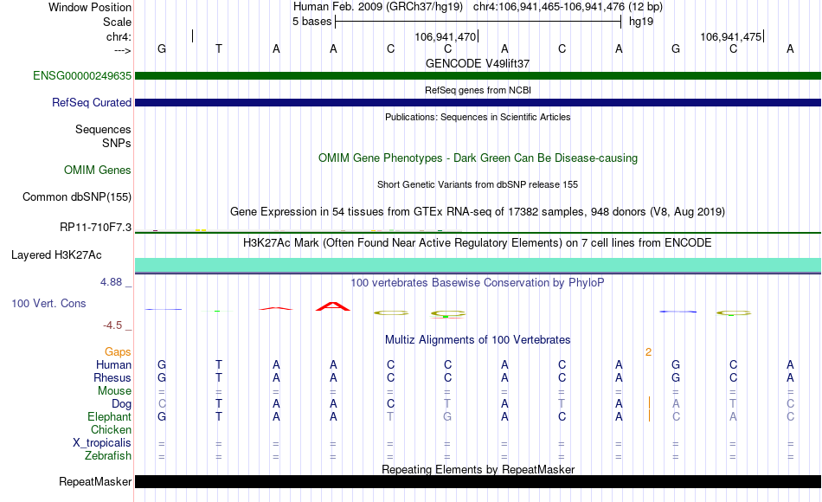
Task: Click the 5 bases scale text
Action: (x=311, y=22)
